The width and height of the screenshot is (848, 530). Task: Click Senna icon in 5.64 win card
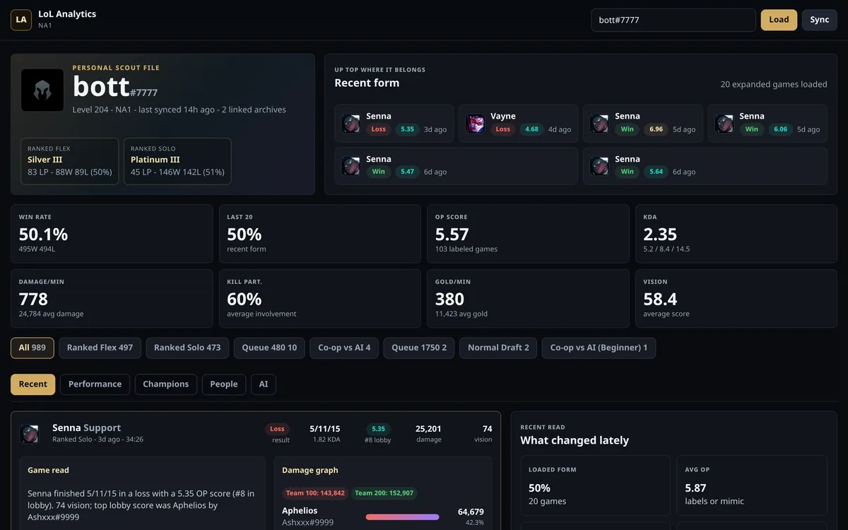(x=600, y=167)
